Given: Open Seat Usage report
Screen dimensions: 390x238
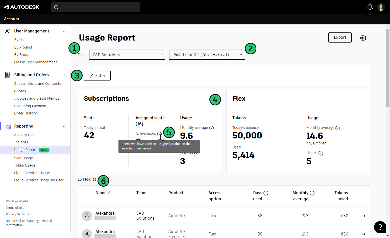Looking at the screenshot, I should coord(23,158).
